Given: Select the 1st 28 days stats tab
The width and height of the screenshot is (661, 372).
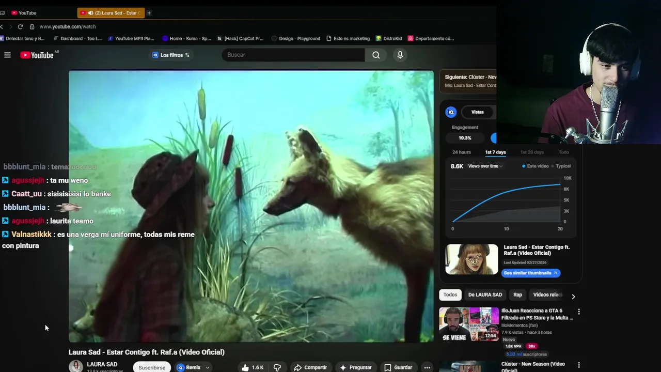Looking at the screenshot, I should pos(532,152).
